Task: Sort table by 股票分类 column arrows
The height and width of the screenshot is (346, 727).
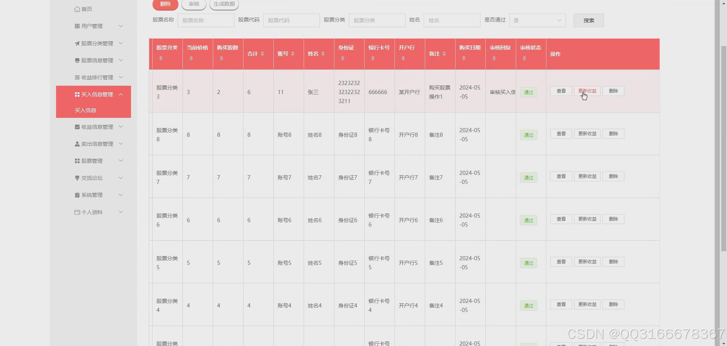Action: pos(161,58)
